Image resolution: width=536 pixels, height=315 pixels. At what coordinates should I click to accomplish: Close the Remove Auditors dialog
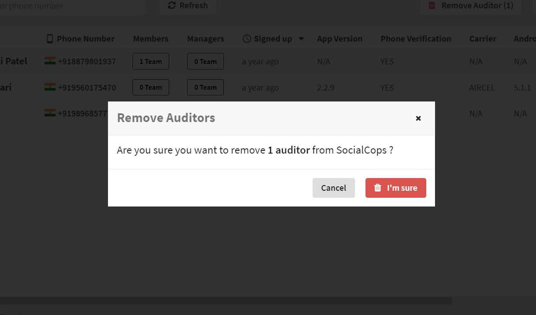coord(418,118)
